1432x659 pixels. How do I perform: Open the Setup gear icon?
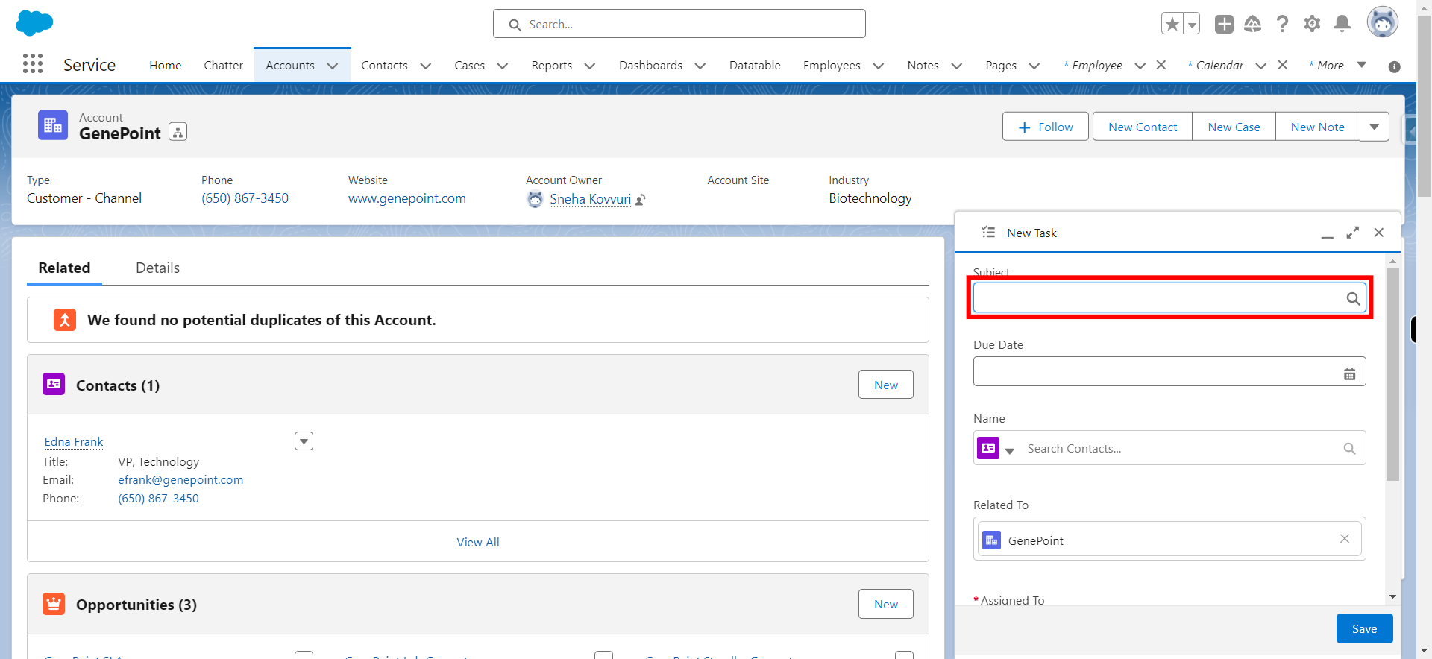1312,24
